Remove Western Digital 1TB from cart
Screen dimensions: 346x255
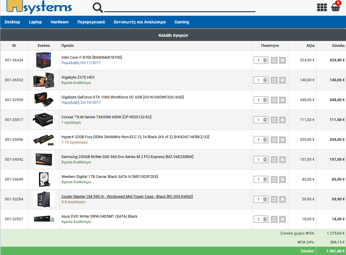point(282,180)
